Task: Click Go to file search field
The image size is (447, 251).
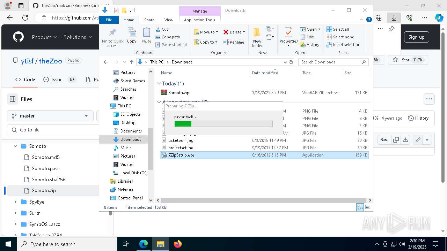Action: (x=52, y=130)
